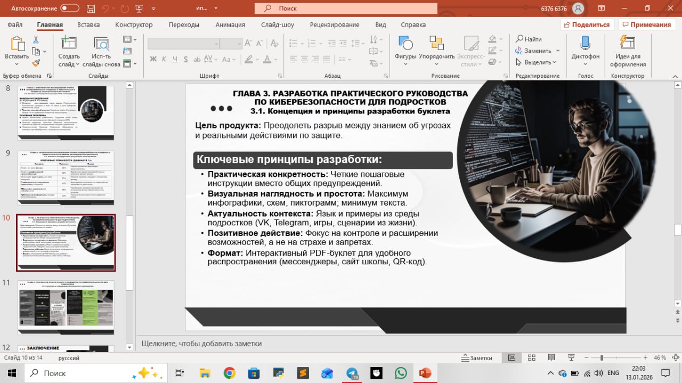682x383 pixels.
Task: Switch to Slide Sorter view
Action: [x=531, y=357]
